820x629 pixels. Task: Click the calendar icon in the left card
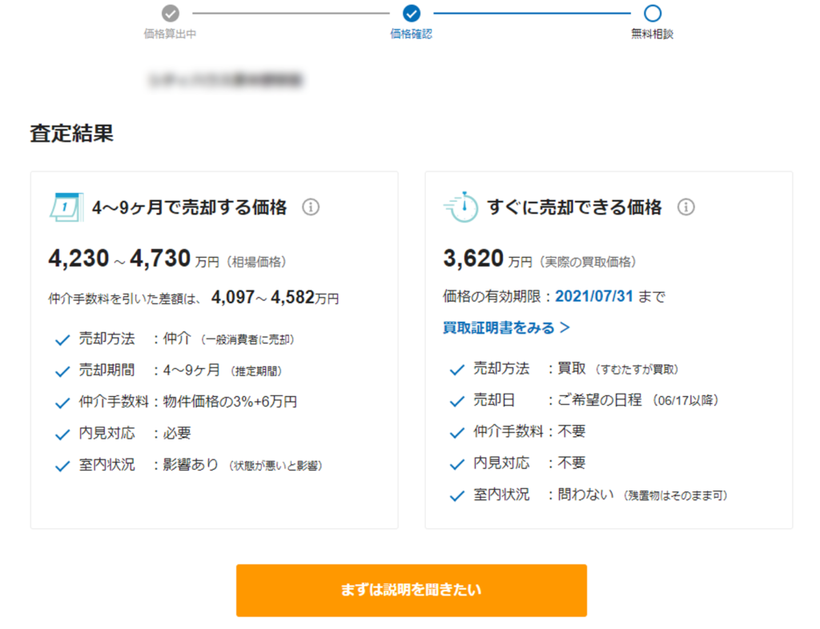pyautogui.click(x=66, y=207)
